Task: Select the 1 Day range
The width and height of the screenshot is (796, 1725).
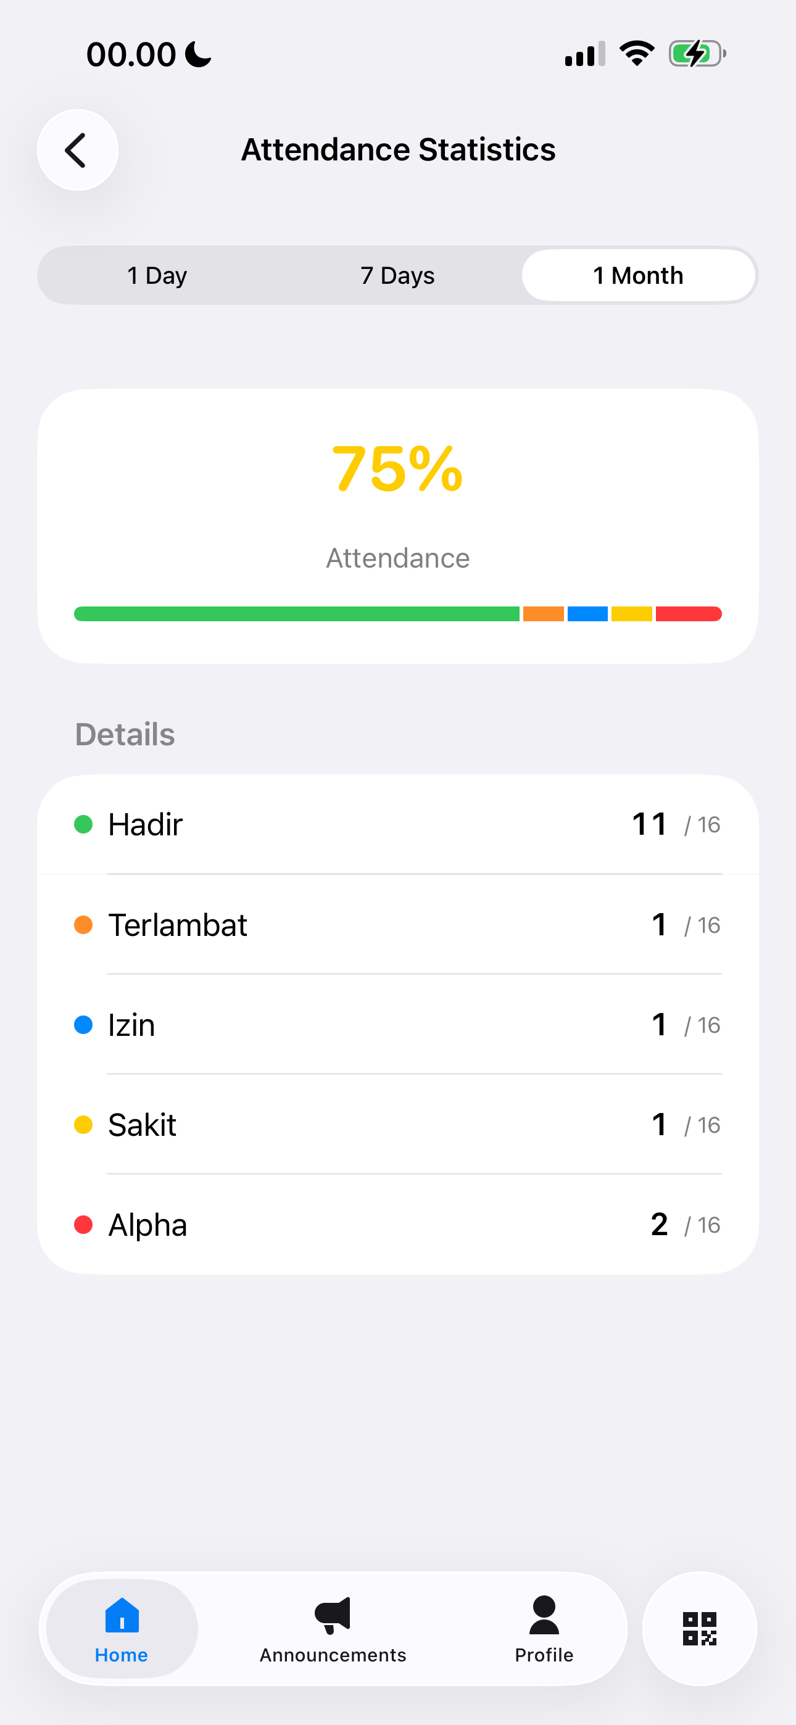Action: 157,275
